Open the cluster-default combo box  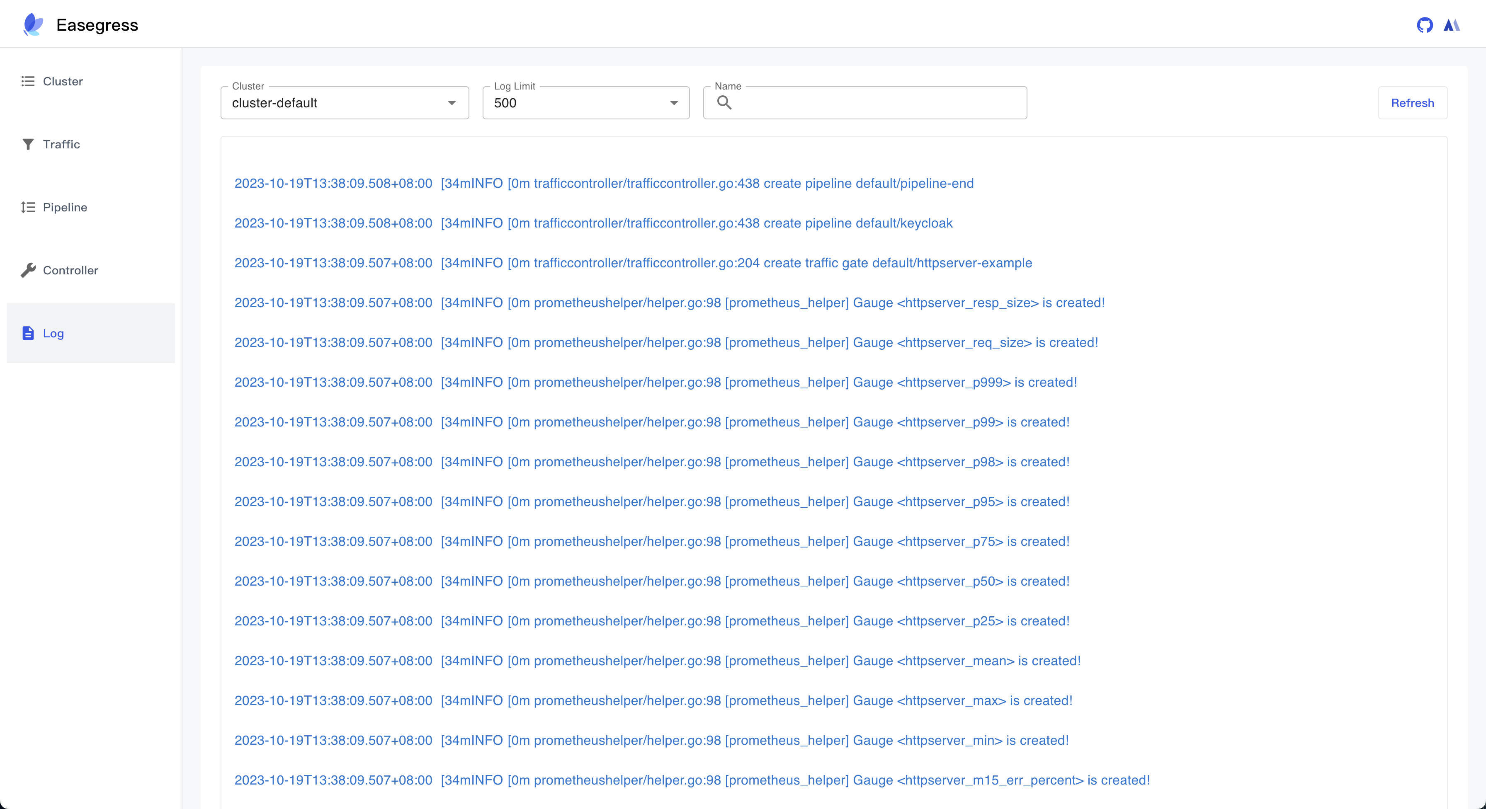335,103
